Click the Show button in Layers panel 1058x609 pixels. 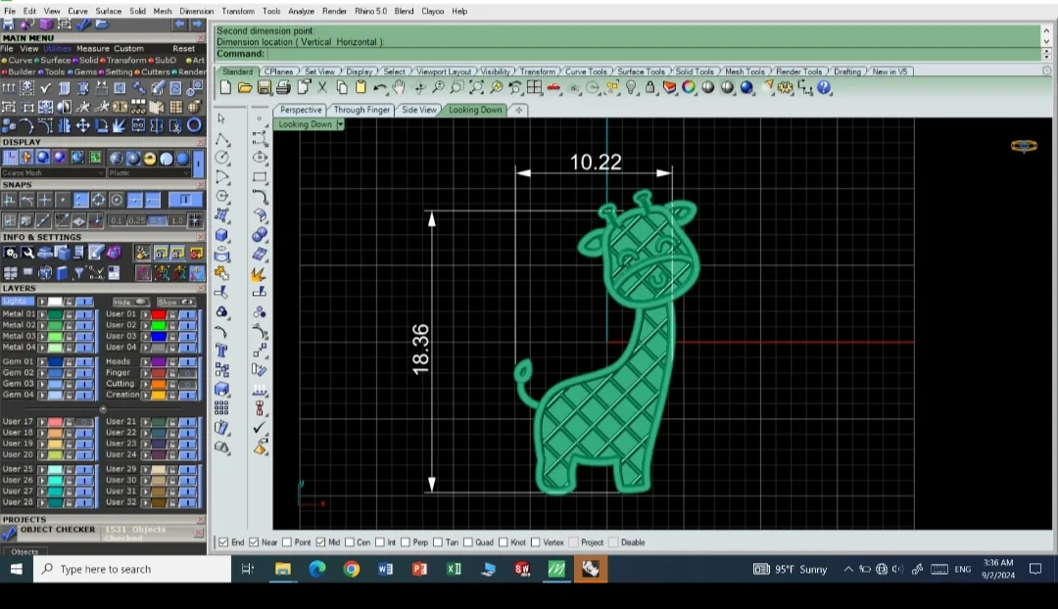[x=175, y=303]
